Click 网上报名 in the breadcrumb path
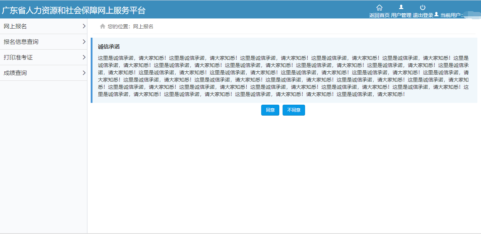 [143, 26]
